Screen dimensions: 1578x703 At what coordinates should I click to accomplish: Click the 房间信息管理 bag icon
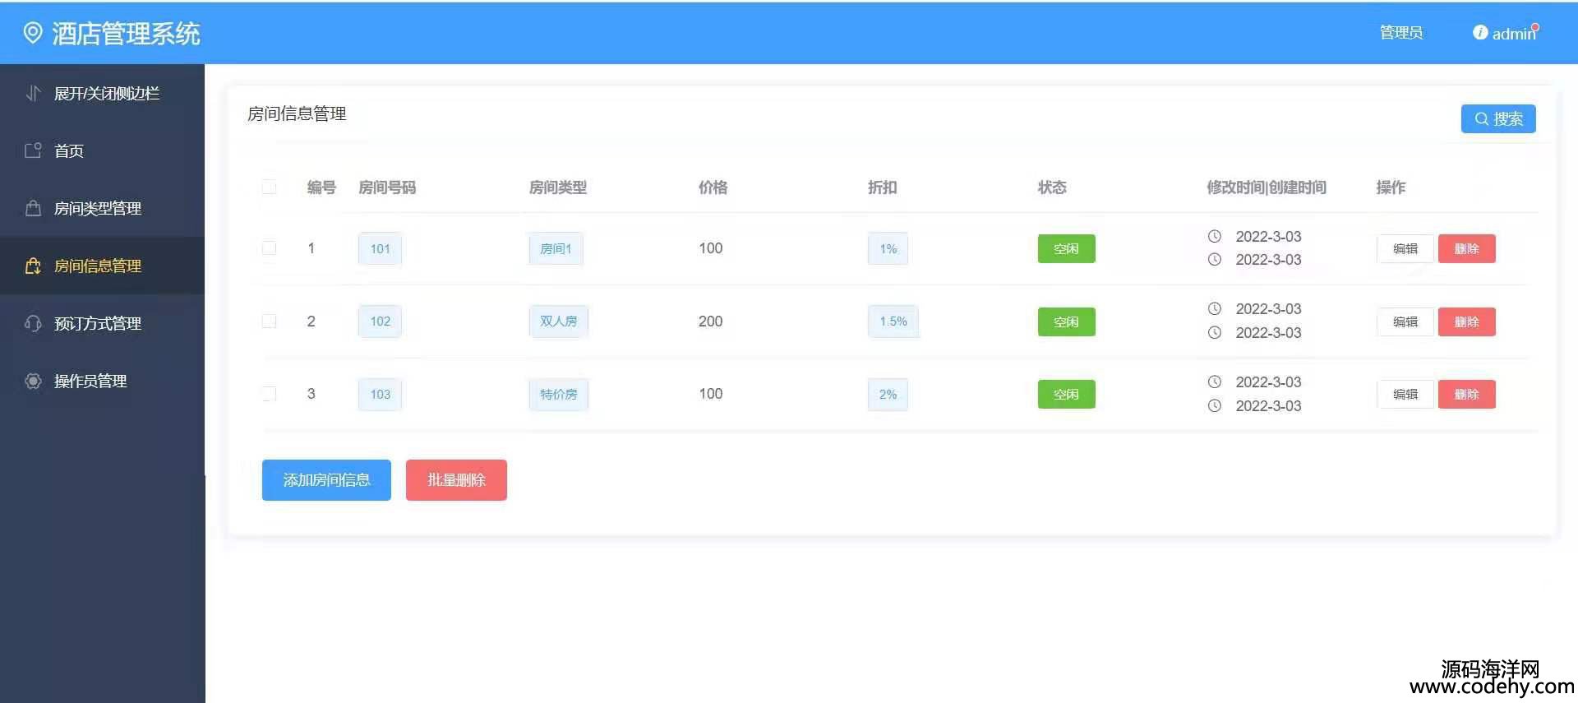tap(33, 266)
